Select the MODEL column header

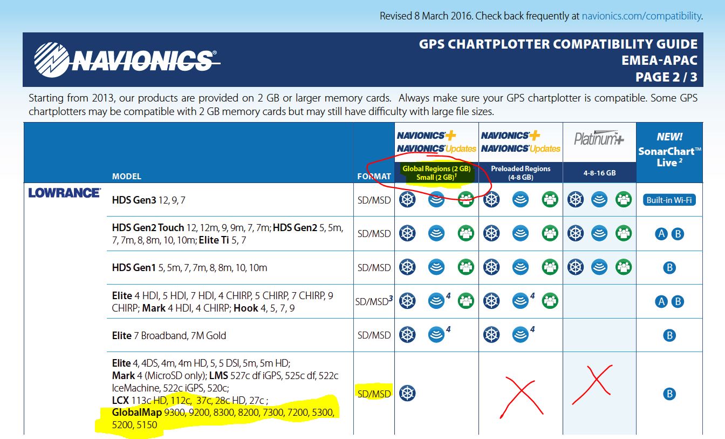click(x=127, y=176)
